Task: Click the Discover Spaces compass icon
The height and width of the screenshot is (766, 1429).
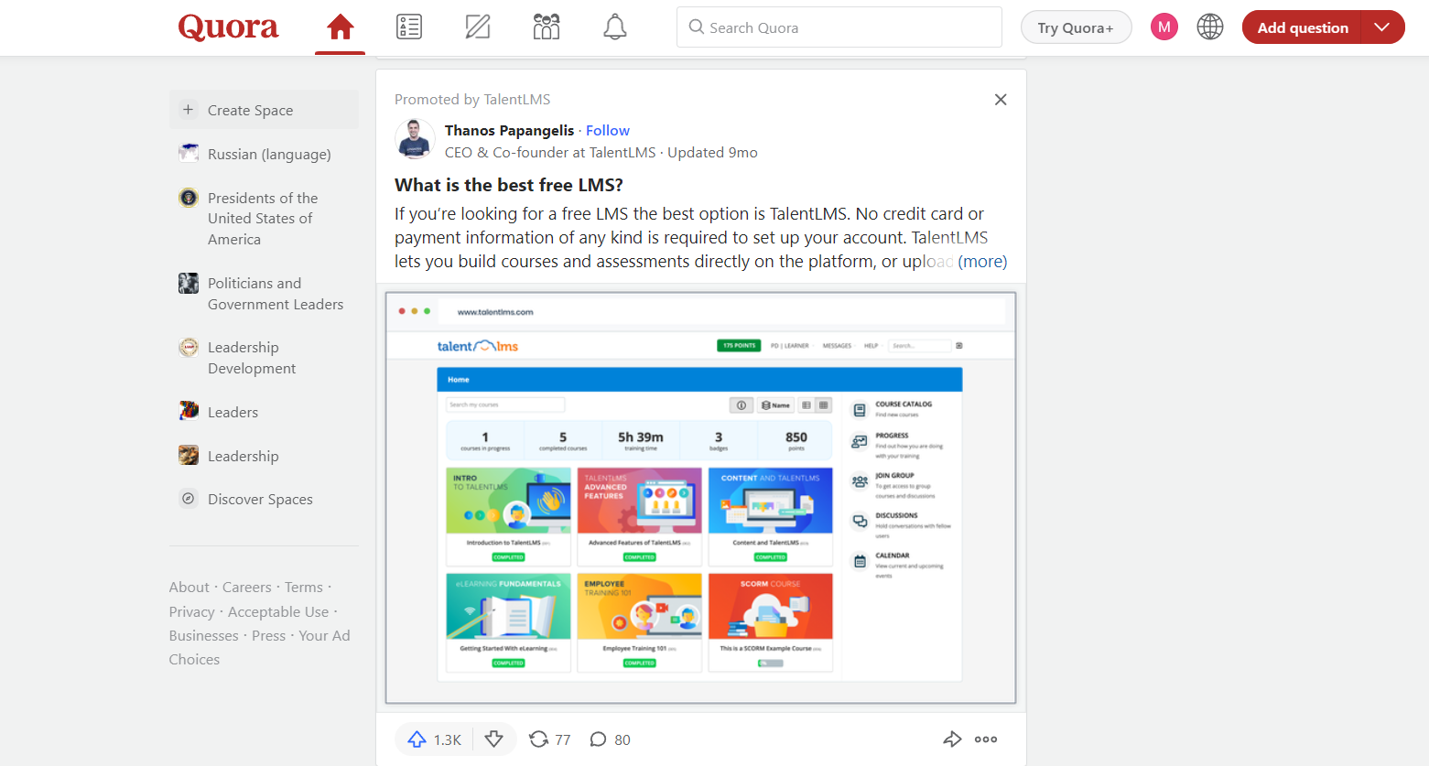Action: [189, 499]
